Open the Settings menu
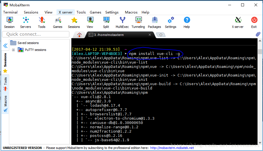The image size is (263, 151). pos(112,12)
